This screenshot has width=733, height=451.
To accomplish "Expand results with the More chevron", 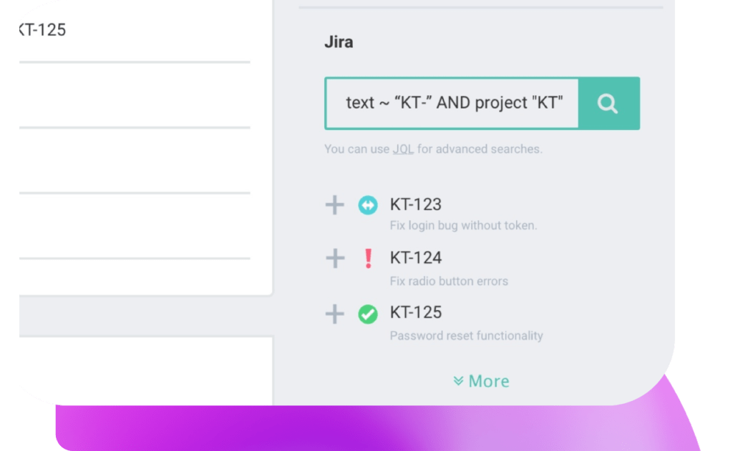I will pos(458,381).
